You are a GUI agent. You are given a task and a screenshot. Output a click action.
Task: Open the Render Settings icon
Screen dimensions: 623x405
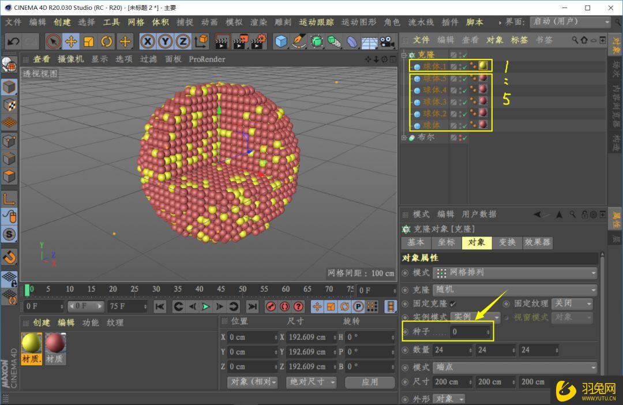point(259,40)
